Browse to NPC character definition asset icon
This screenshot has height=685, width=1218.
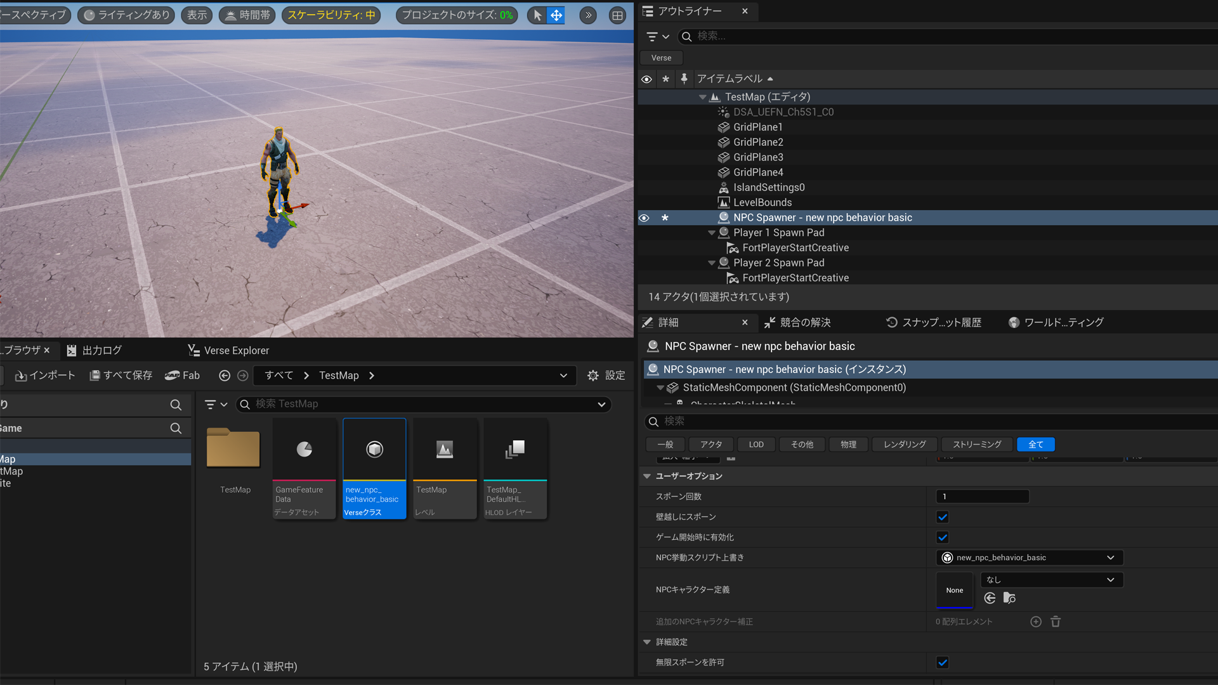tap(1009, 598)
